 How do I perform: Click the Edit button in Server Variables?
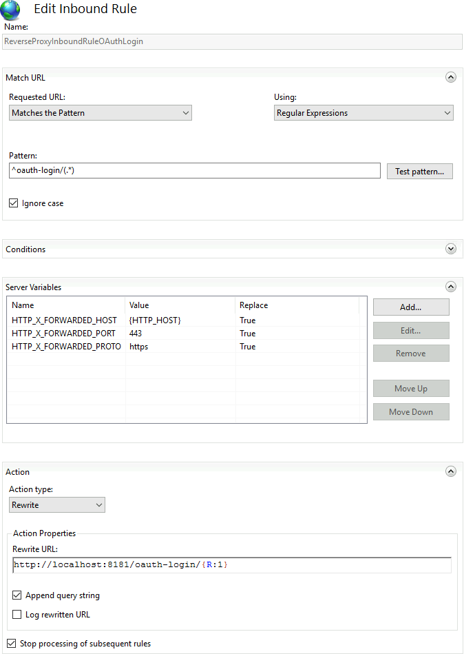click(410, 330)
